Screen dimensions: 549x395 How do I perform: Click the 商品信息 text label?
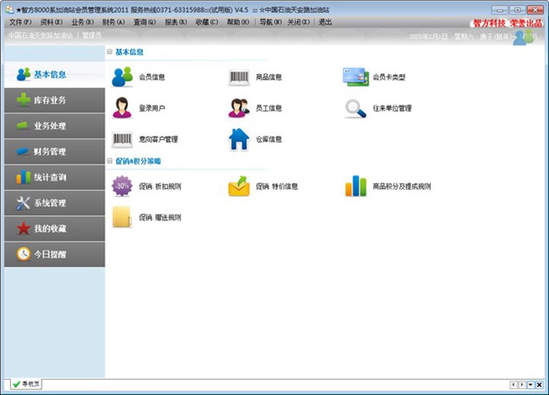tap(269, 77)
